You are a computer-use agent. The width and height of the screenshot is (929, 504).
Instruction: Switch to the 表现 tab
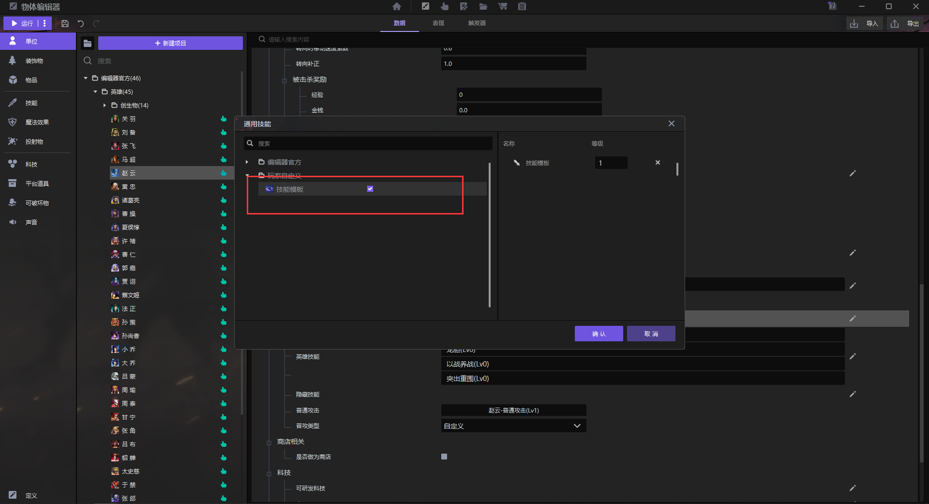(438, 23)
